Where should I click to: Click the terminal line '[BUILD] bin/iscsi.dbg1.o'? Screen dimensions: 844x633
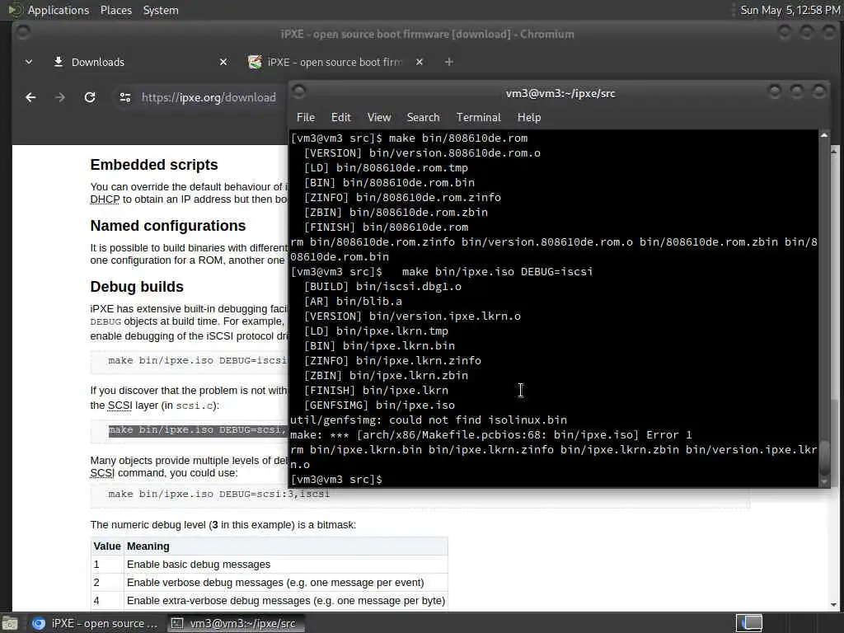382,286
